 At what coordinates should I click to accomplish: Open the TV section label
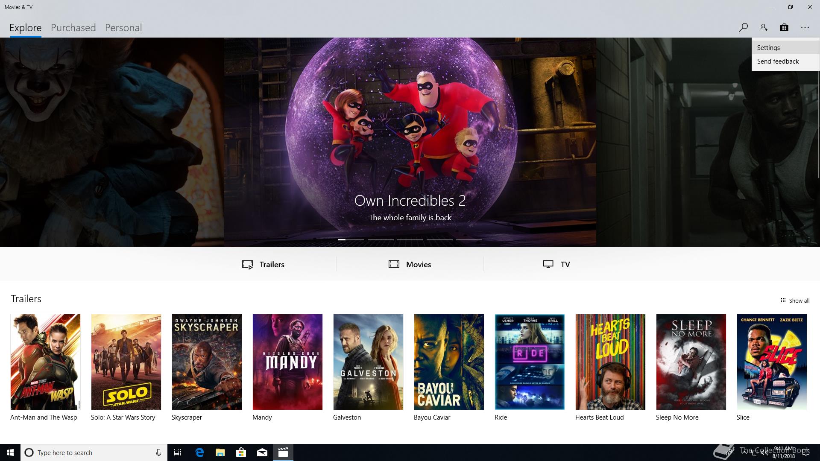(565, 264)
